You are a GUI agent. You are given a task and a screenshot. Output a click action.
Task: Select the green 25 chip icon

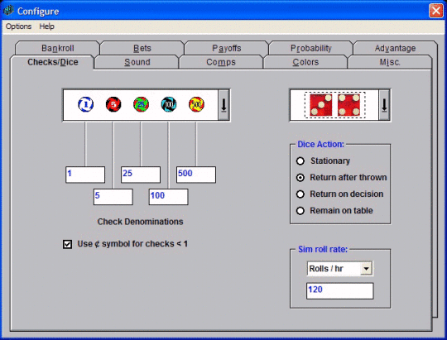(x=141, y=104)
